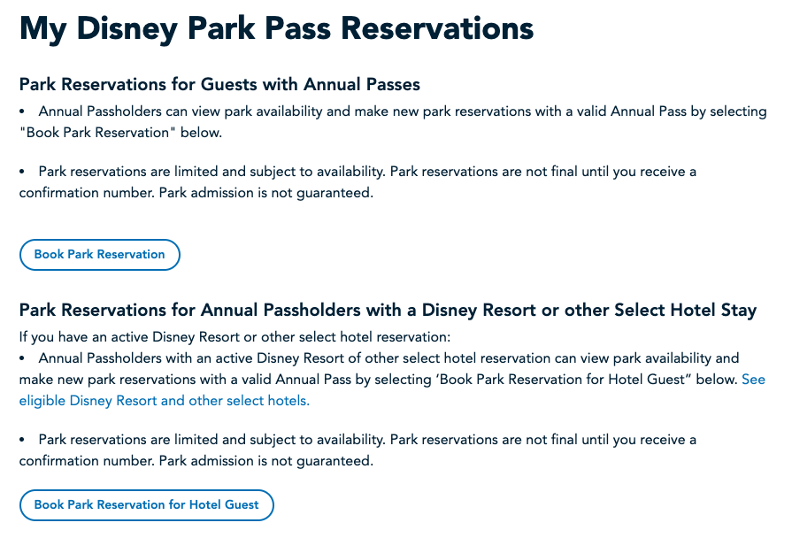Image resolution: width=792 pixels, height=538 pixels.
Task: Click the bullet before "Annual Passholders with an active Disney Resort"
Action: [23, 359]
